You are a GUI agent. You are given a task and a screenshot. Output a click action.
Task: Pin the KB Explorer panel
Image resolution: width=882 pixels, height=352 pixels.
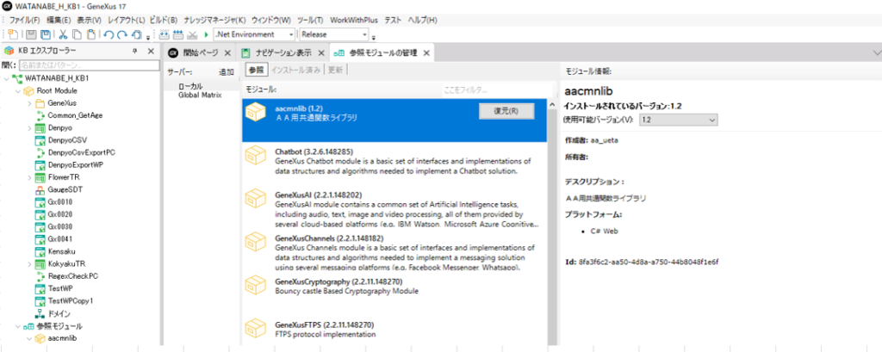point(135,51)
